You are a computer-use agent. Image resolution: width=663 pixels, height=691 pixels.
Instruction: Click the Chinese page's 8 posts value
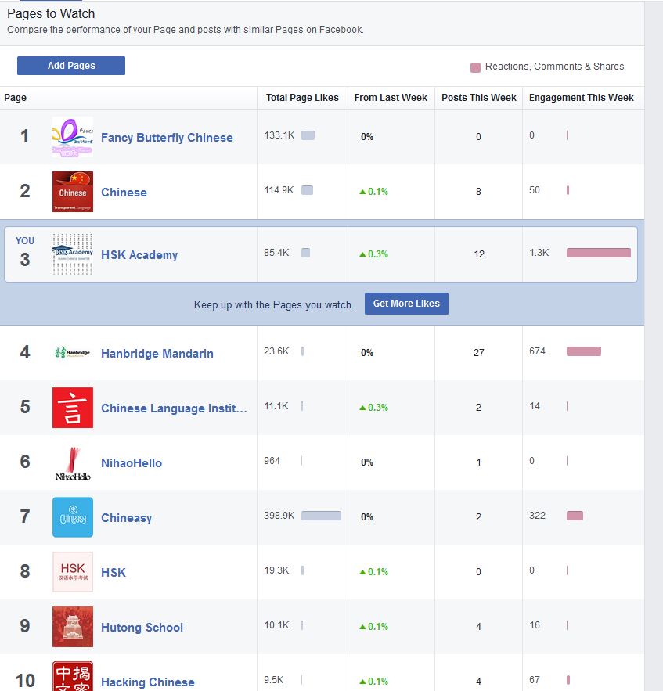click(x=478, y=191)
